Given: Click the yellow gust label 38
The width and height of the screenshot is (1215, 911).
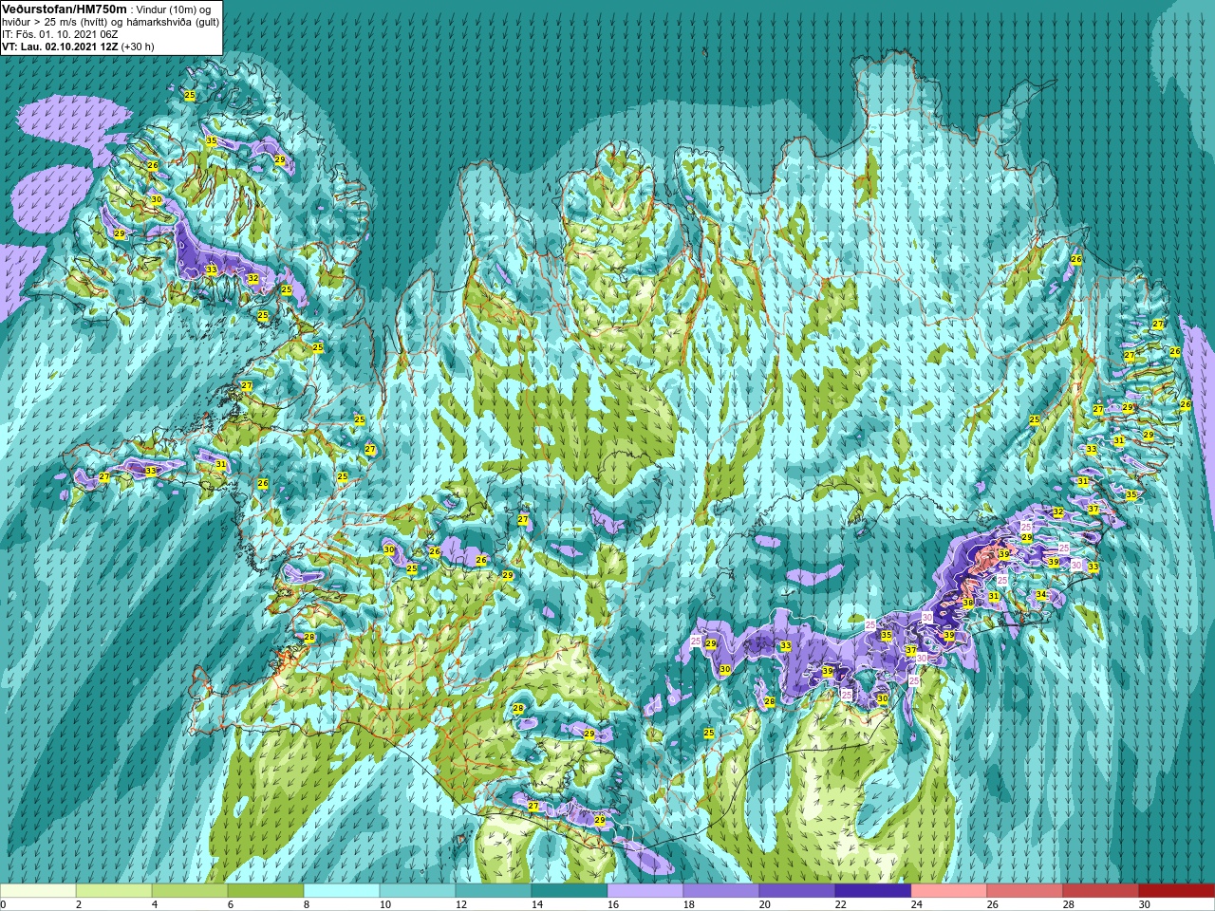Looking at the screenshot, I should tap(968, 603).
